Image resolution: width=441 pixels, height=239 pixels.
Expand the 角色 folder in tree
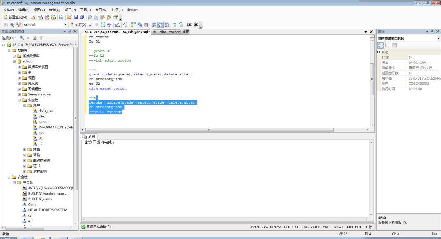point(24,149)
